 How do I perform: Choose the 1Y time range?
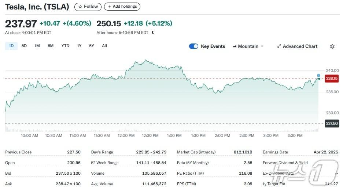coord(79,46)
